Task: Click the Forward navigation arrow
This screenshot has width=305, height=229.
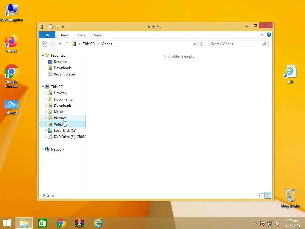Action: tap(53, 44)
